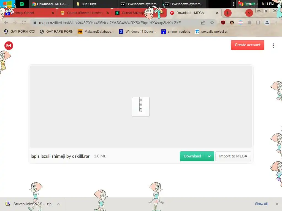
Task: Switch to the Garnet (Steven Universe) tab
Action: [x=85, y=13]
